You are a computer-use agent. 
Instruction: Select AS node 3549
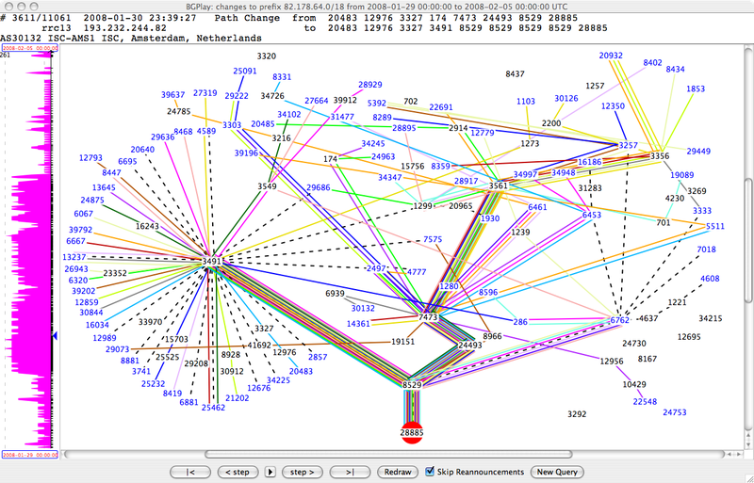[x=267, y=186]
